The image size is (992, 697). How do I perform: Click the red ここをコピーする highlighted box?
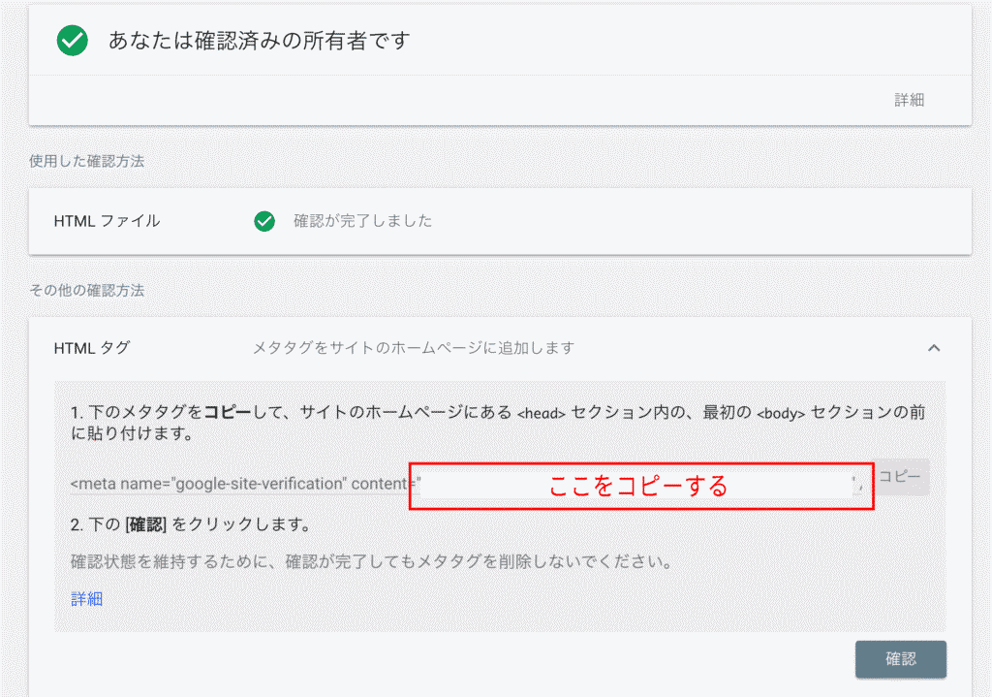[639, 486]
